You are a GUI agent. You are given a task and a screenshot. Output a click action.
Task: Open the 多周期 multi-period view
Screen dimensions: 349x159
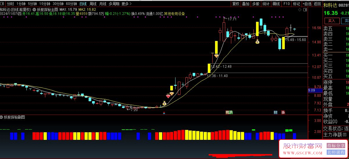(x=114, y=3)
